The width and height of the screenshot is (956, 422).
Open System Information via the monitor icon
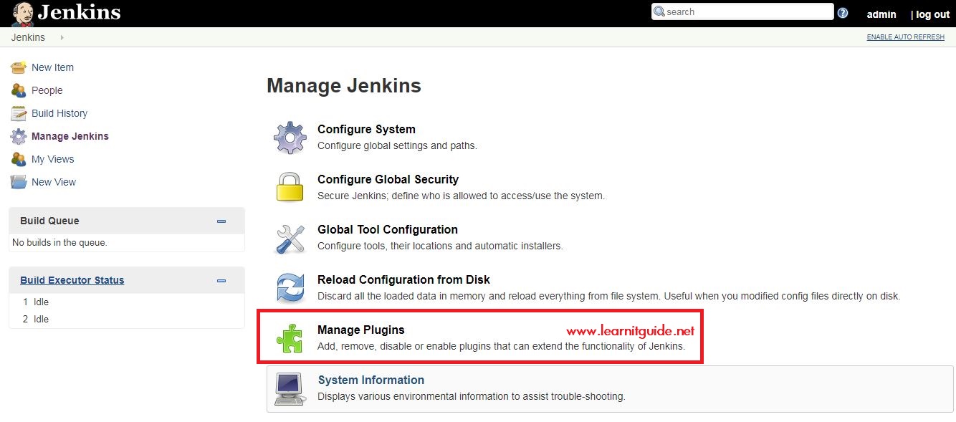coord(290,388)
